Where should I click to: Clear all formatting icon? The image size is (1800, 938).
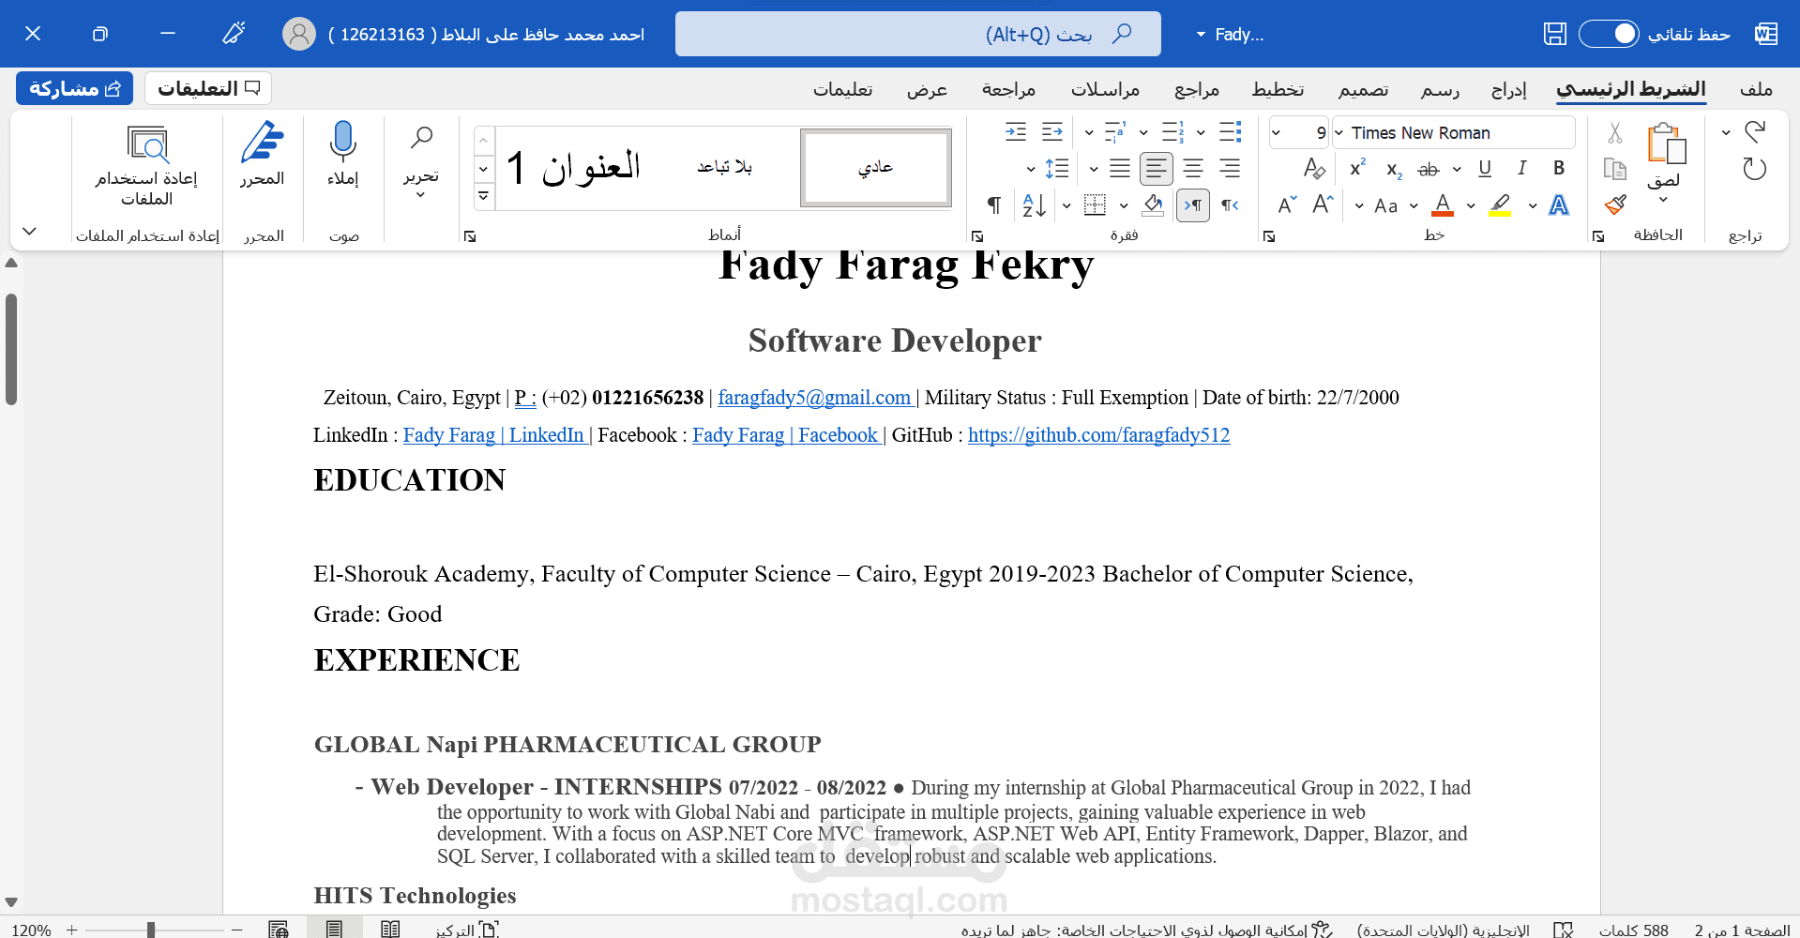coord(1314,169)
